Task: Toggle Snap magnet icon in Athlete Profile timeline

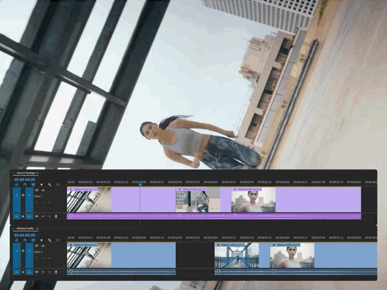Action: click(x=25, y=240)
